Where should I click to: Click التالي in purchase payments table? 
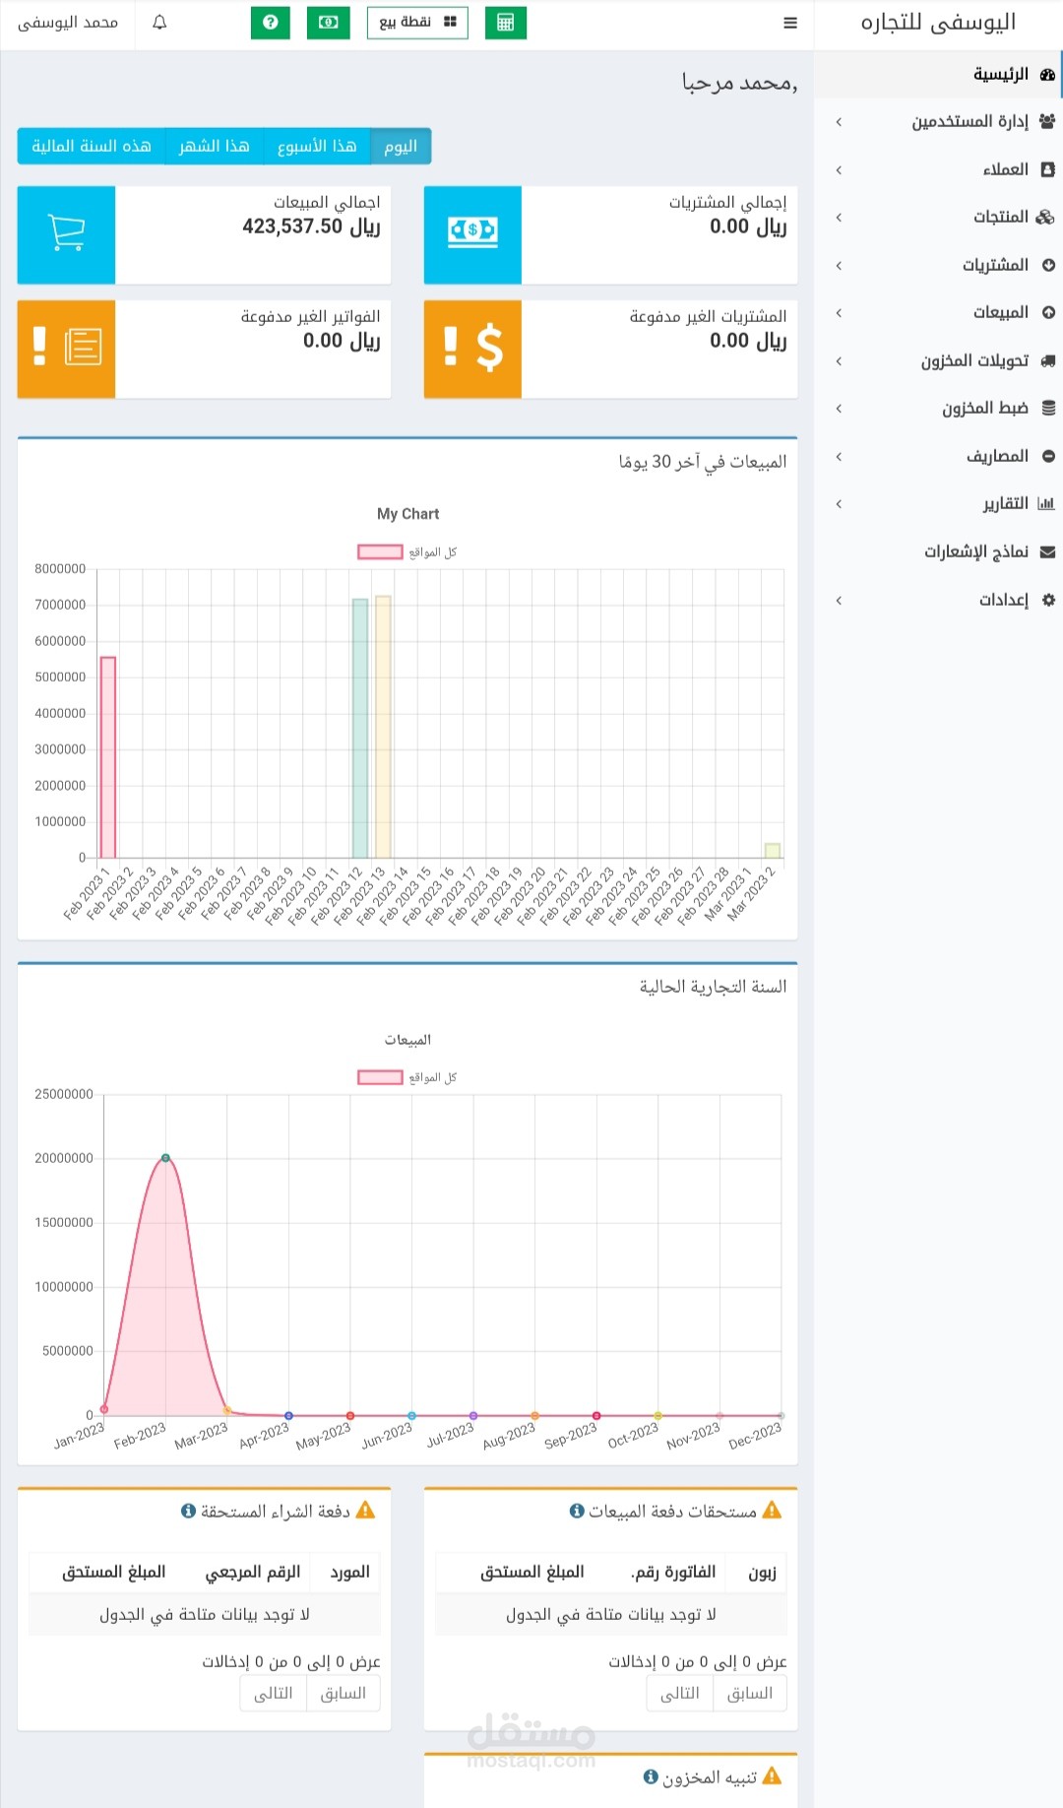(274, 1693)
